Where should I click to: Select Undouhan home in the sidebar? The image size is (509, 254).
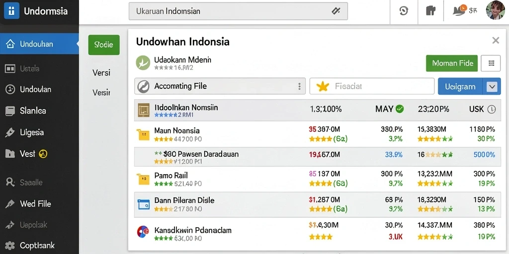point(39,44)
